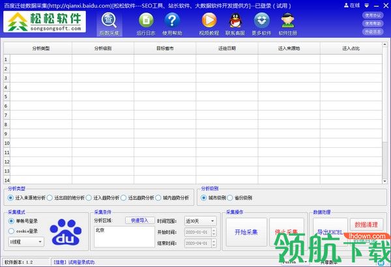The image size is (391, 267).
Task: Open the 升级日志 pill button
Action: click(373, 32)
